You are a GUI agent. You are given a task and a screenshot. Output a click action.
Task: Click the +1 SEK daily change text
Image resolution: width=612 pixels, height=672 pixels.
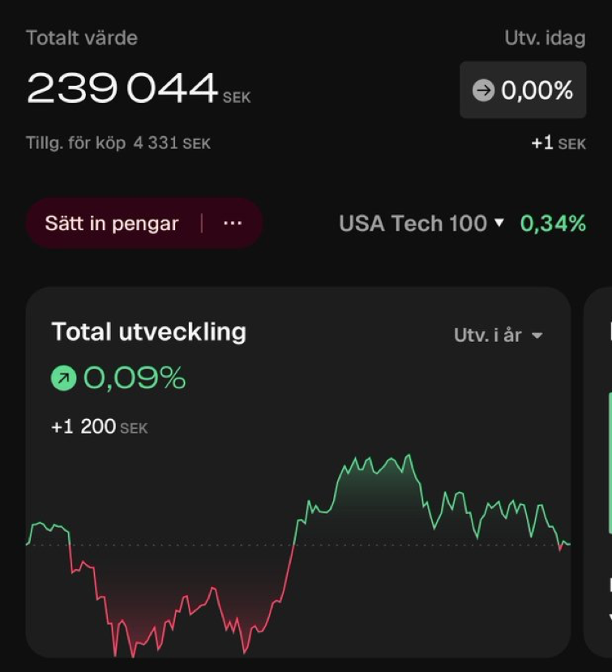pyautogui.click(x=559, y=143)
